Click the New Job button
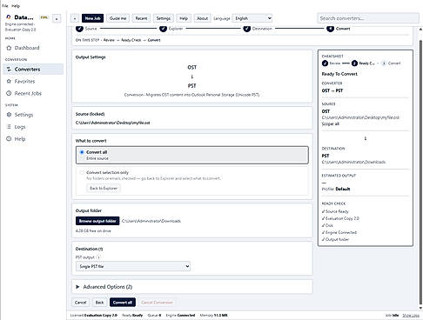The width and height of the screenshot is (423, 320). click(92, 18)
